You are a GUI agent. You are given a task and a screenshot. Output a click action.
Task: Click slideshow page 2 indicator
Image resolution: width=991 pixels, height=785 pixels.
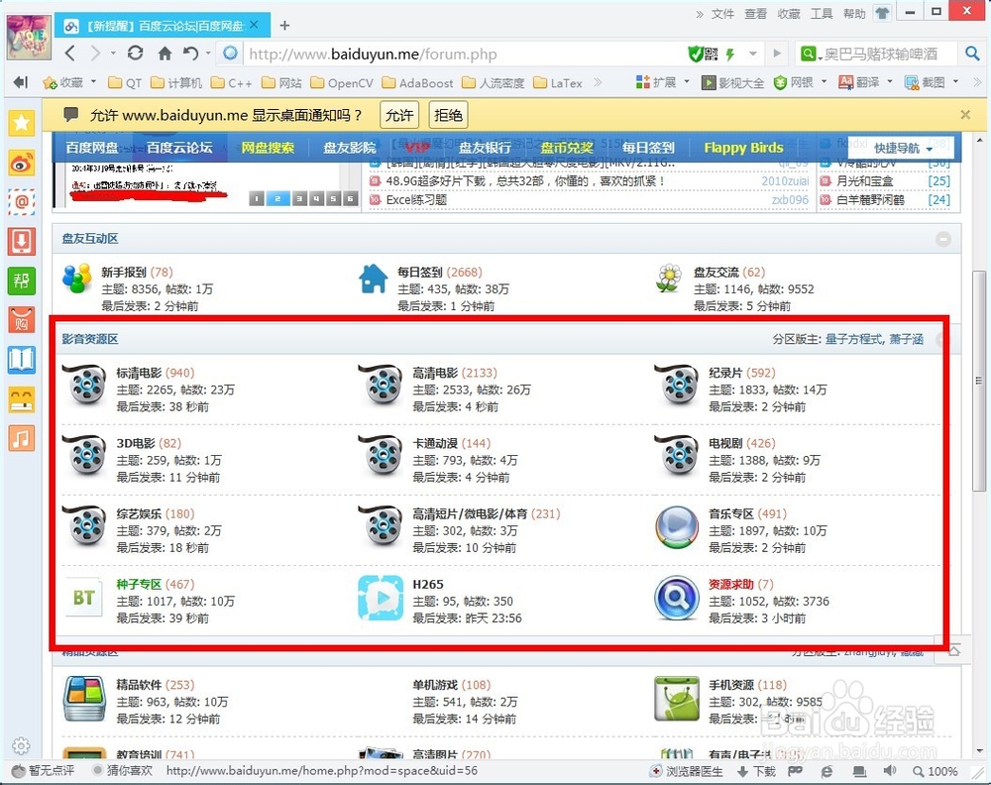(x=276, y=198)
